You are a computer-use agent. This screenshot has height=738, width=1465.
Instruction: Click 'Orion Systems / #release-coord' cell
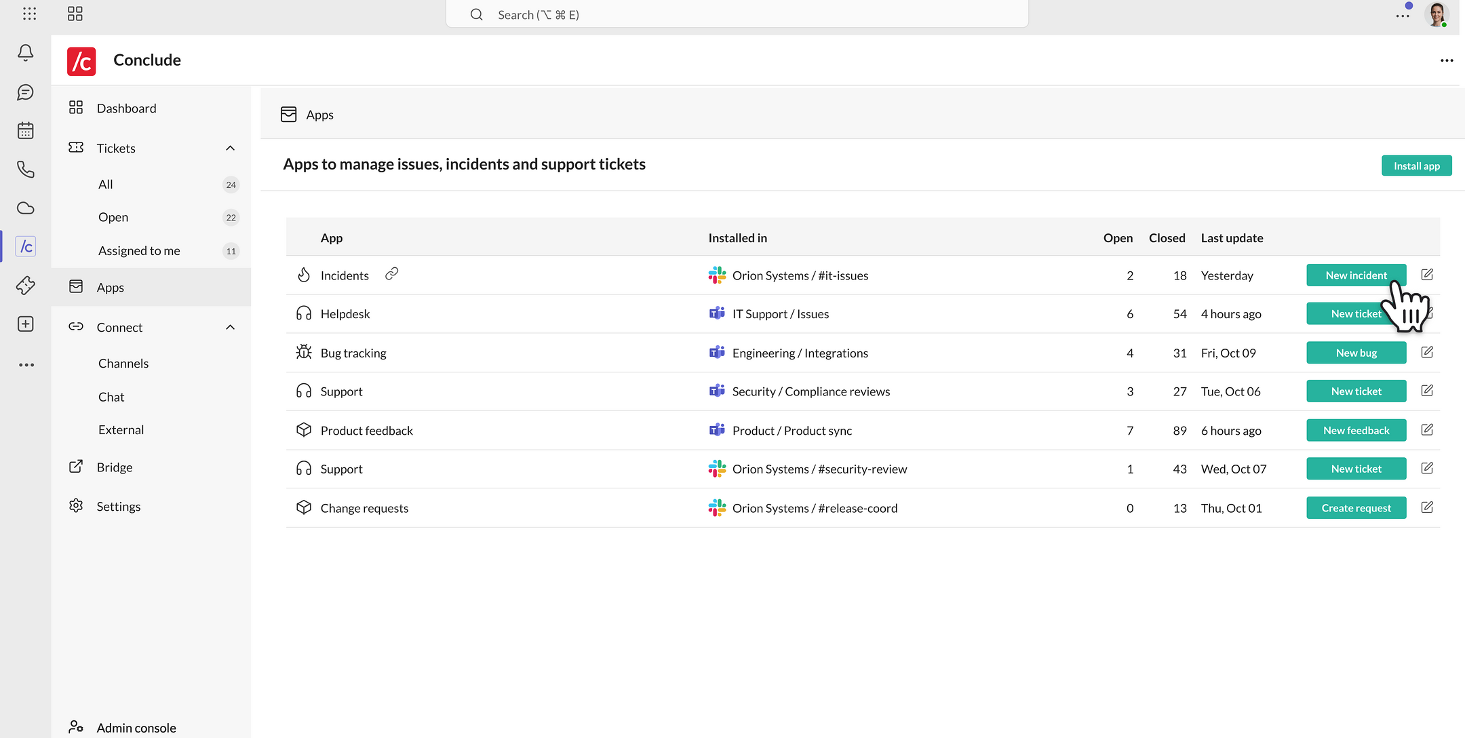(x=815, y=508)
